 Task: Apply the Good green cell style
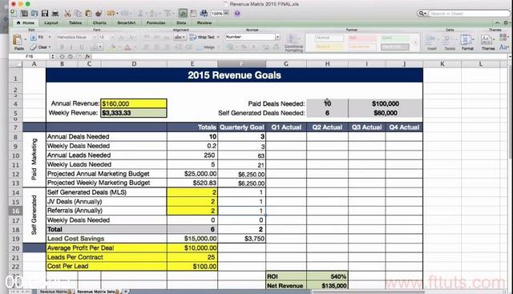tap(395, 38)
